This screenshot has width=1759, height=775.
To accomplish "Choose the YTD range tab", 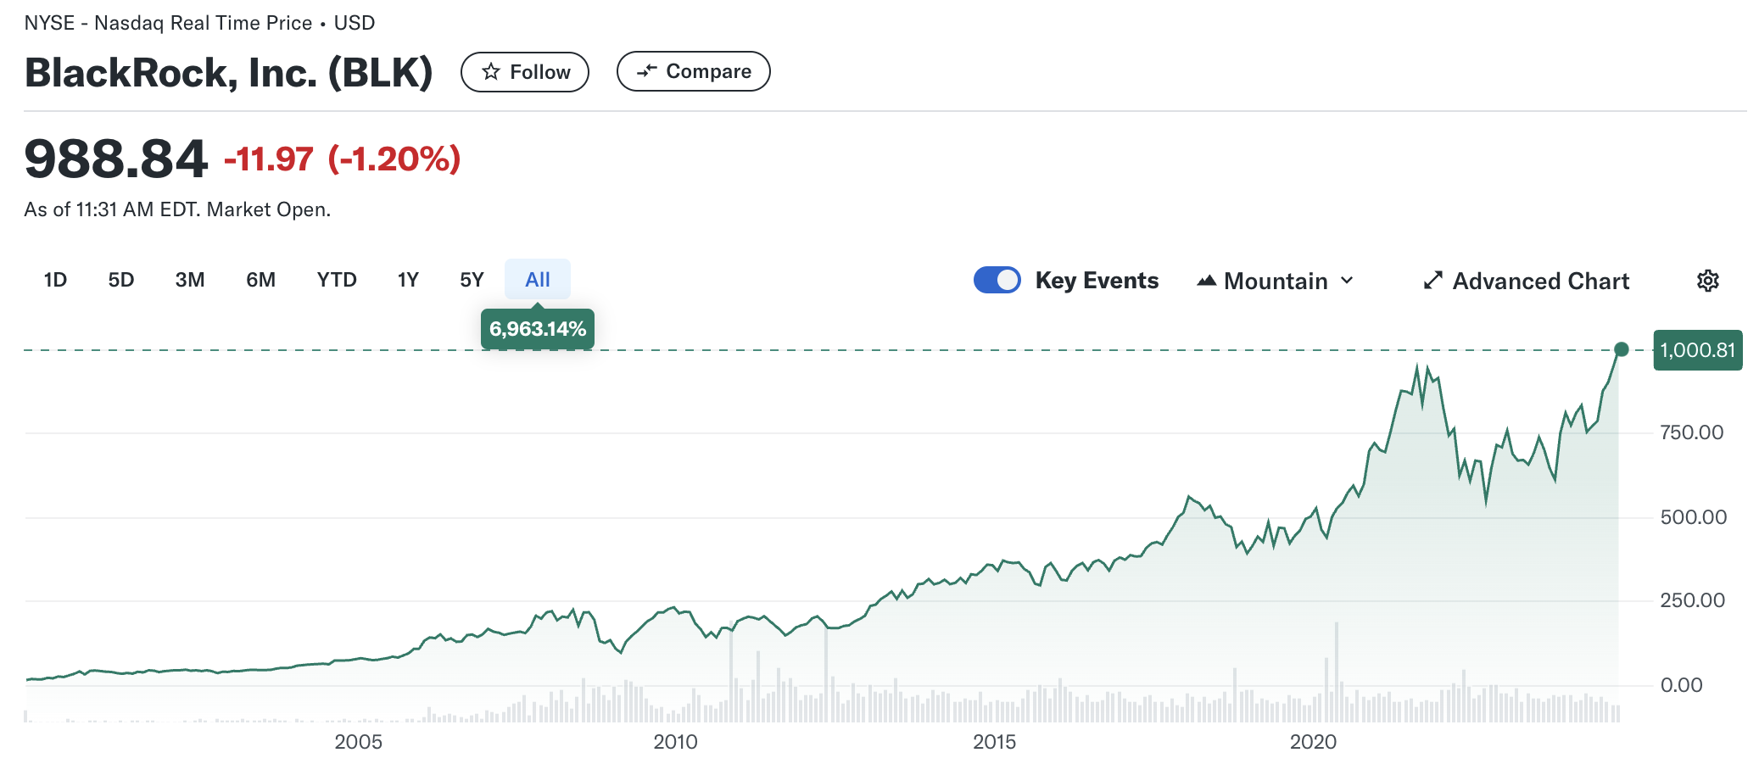I will point(337,280).
